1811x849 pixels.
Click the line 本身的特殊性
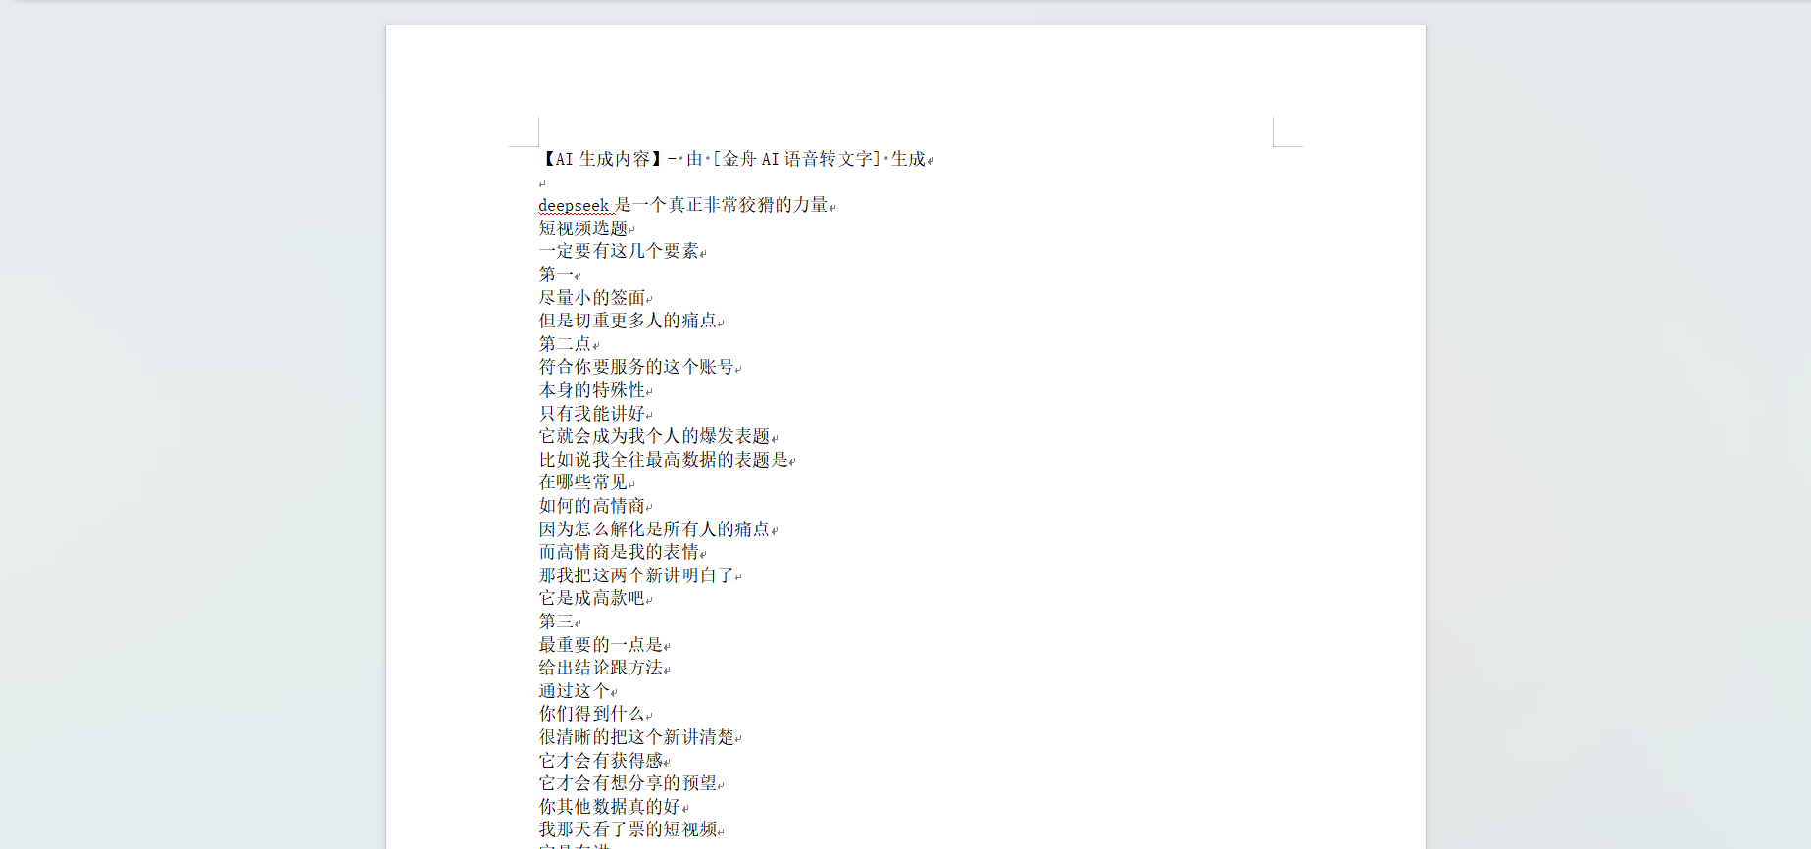[x=592, y=390]
